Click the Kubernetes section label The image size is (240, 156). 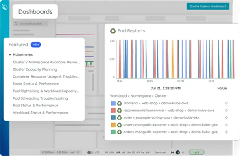point(23,54)
